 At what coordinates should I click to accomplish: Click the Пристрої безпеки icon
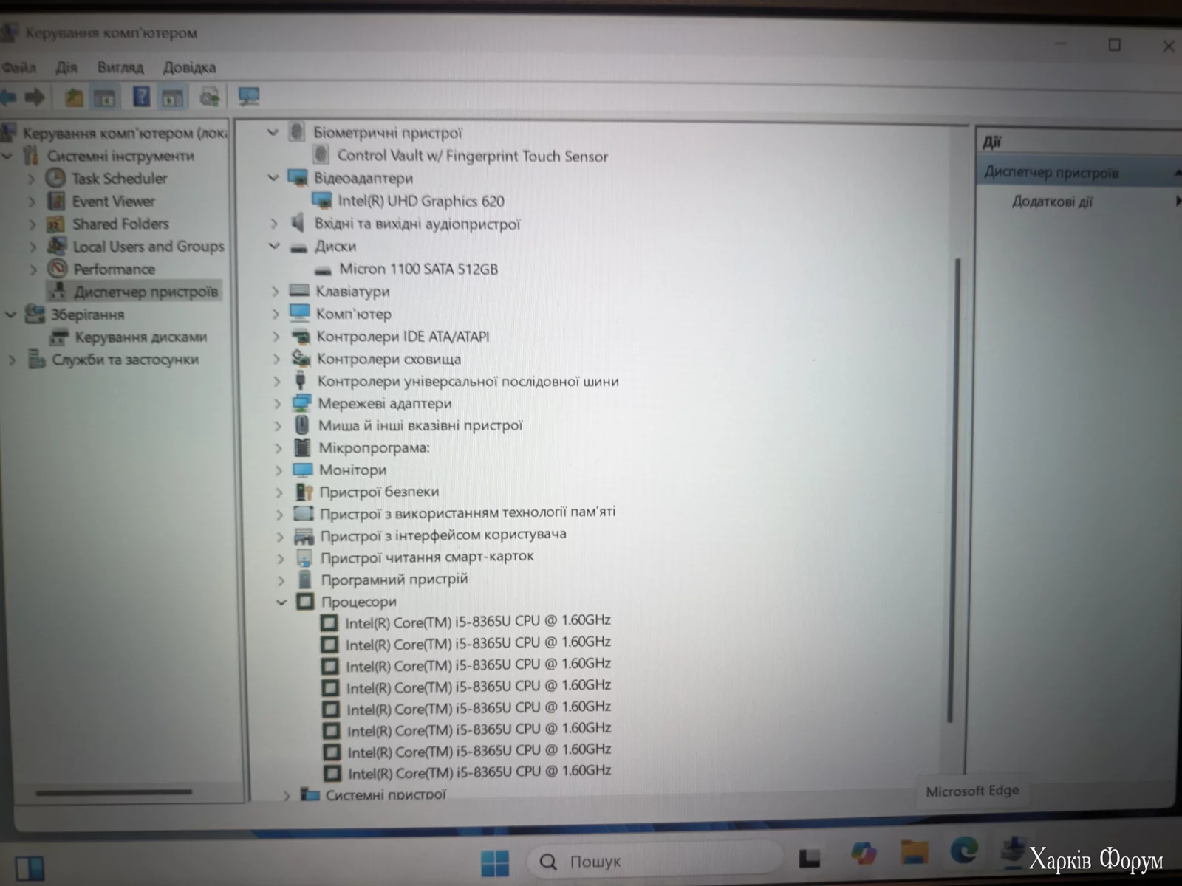[x=304, y=492]
